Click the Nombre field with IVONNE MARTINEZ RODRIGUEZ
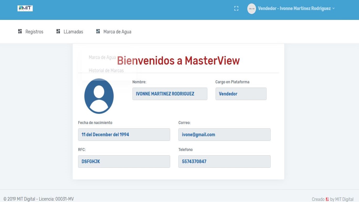 (170, 94)
